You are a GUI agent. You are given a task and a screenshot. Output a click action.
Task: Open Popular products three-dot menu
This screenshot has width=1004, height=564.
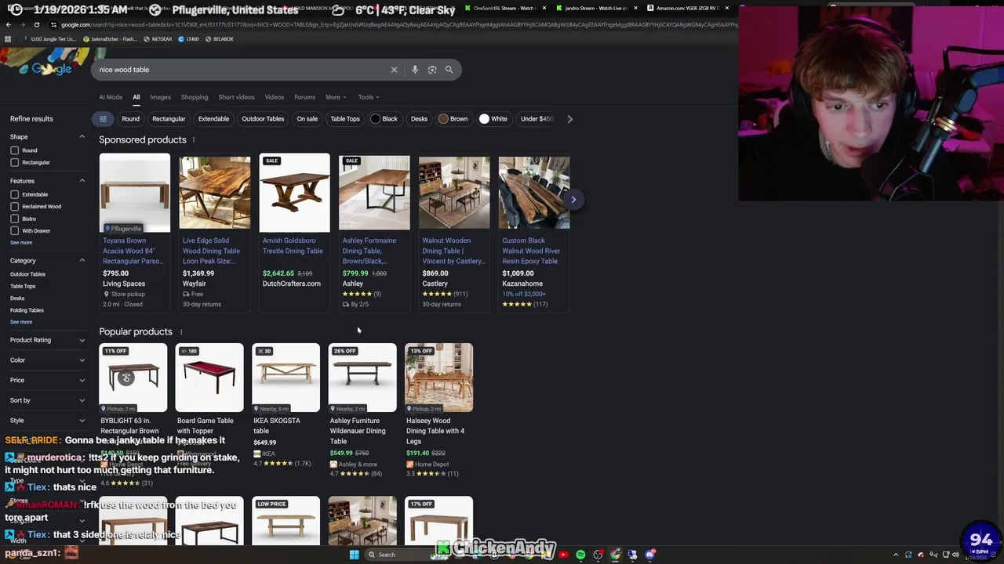click(181, 332)
